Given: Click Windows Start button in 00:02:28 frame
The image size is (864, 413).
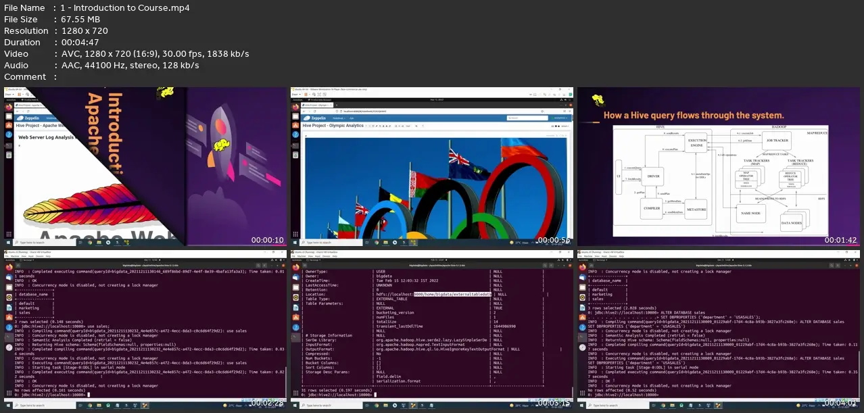Looking at the screenshot, I should point(7,406).
